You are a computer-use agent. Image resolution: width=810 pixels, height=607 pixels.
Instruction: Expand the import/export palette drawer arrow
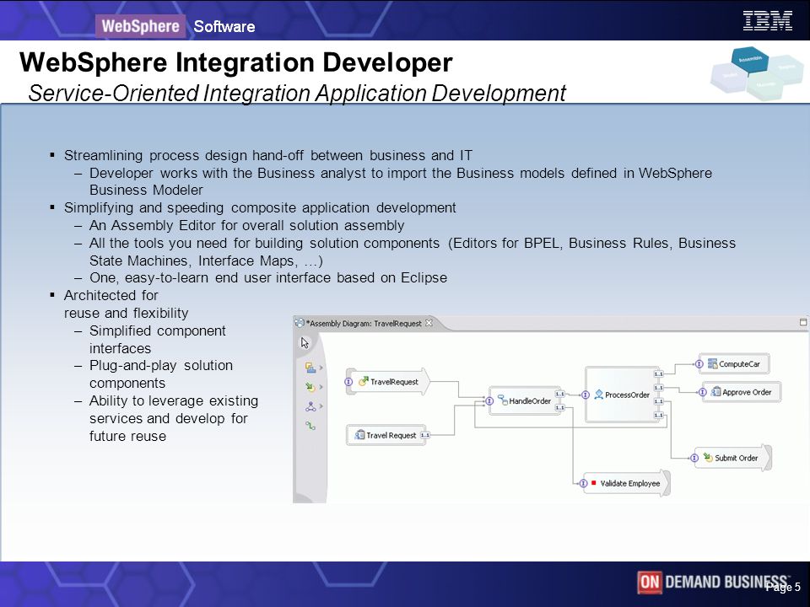pyautogui.click(x=321, y=387)
